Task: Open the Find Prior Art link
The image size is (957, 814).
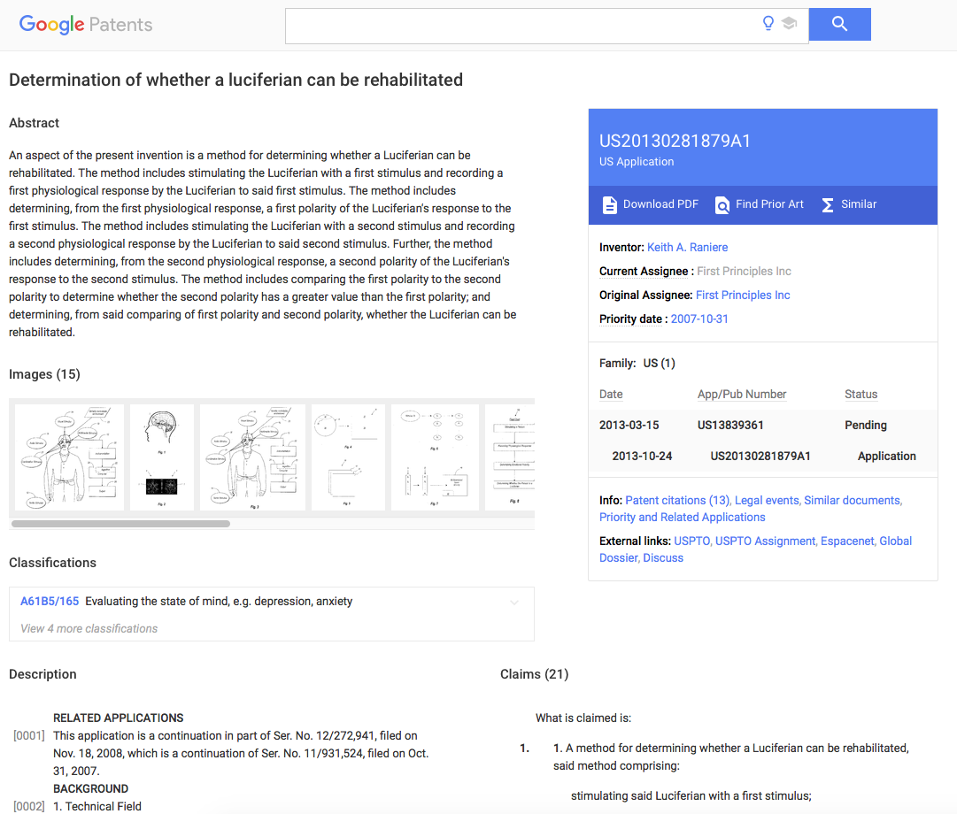Action: 769,204
